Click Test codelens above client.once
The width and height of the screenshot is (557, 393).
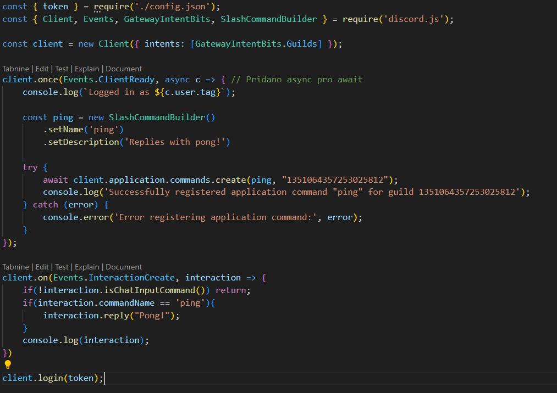(62, 69)
